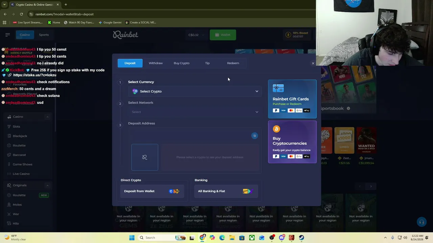Open the Watch 90 Day Fianc... bookmark
The image size is (433, 243).
pos(79,23)
